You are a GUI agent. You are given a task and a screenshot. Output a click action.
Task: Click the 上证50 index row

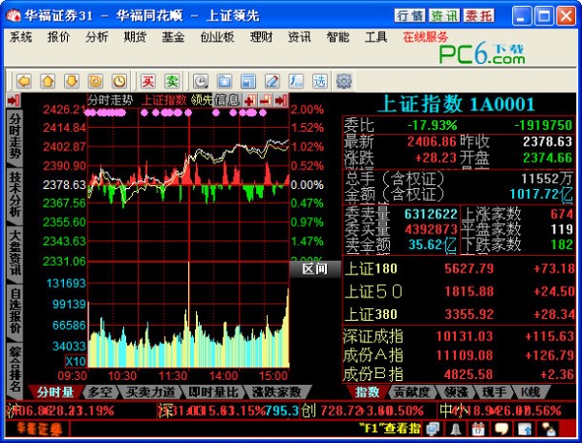tap(459, 291)
